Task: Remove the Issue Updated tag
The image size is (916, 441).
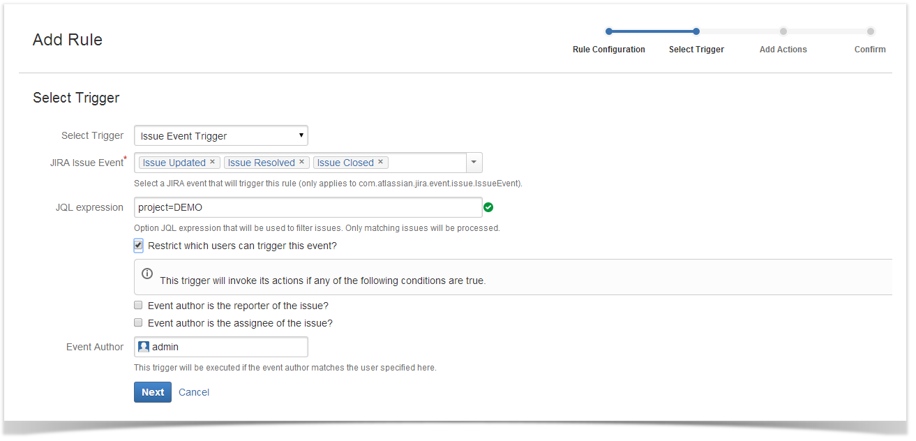Action: pos(212,162)
